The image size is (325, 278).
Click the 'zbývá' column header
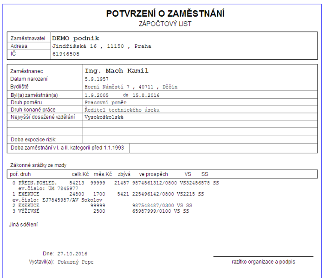pyautogui.click(x=124, y=174)
